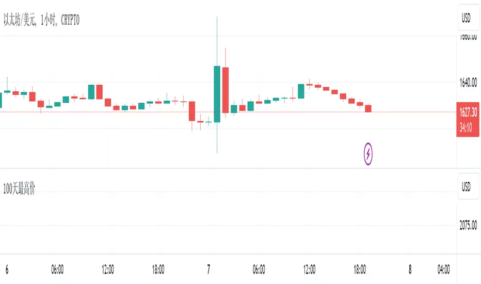The height and width of the screenshot is (284, 481).
Task: Select date 8 on the time axis
Action: pos(410,269)
